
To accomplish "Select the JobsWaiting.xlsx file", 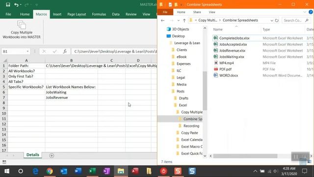I will tap(232, 57).
